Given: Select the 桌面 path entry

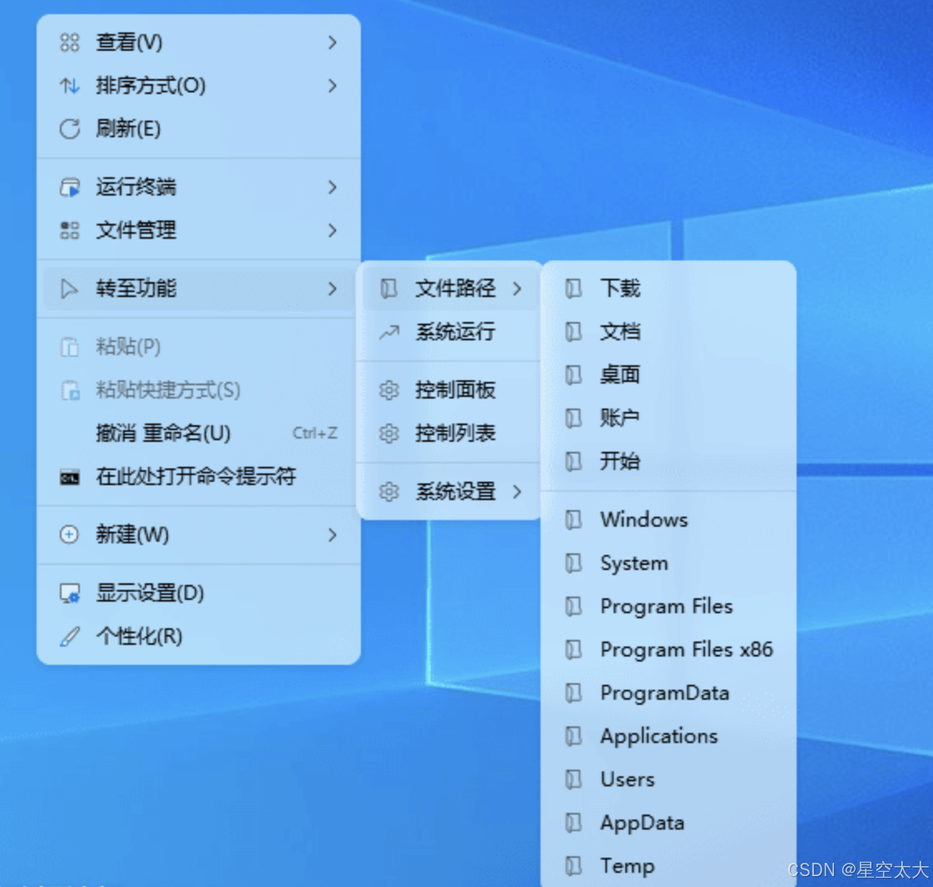Looking at the screenshot, I should (x=619, y=374).
